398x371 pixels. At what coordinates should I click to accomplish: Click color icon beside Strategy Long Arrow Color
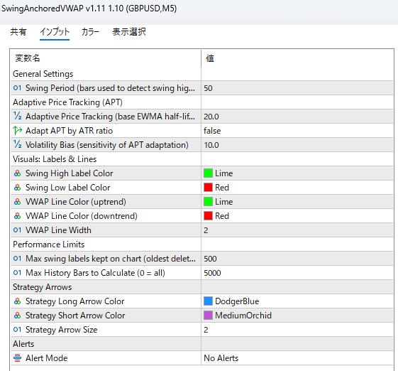17,301
